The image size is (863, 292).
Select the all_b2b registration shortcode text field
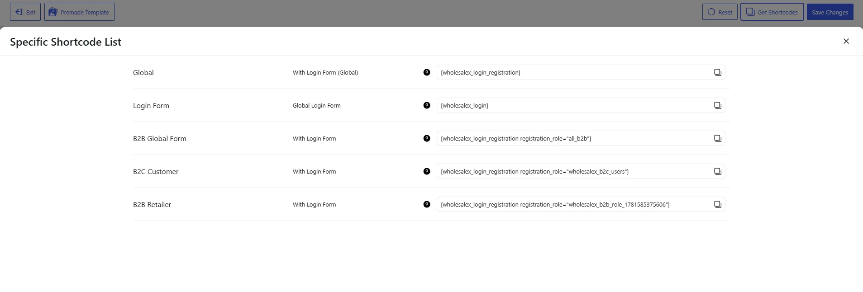[581, 138]
